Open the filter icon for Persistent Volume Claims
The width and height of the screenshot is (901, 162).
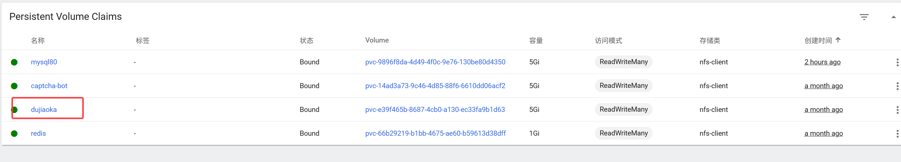pyautogui.click(x=864, y=17)
